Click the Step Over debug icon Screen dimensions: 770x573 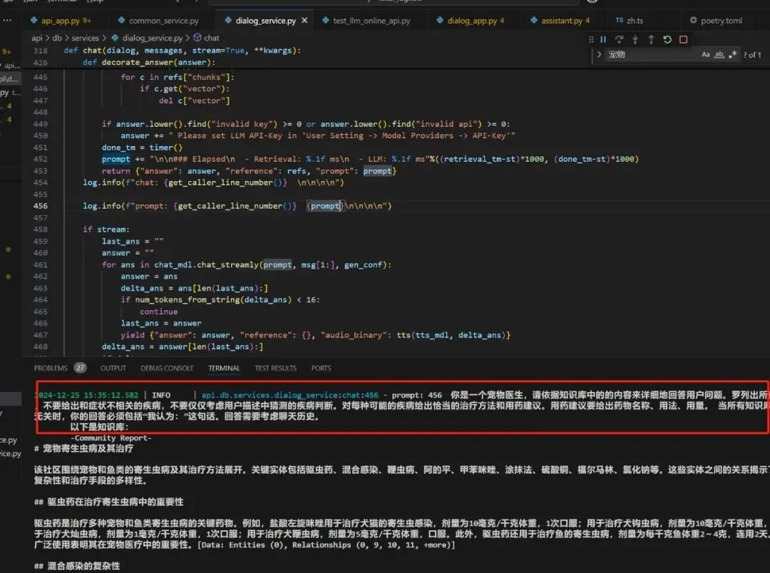coord(619,39)
